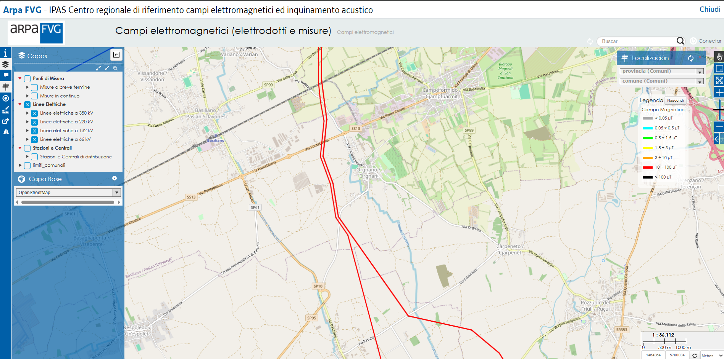Click the Chiudi link

pos(710,10)
